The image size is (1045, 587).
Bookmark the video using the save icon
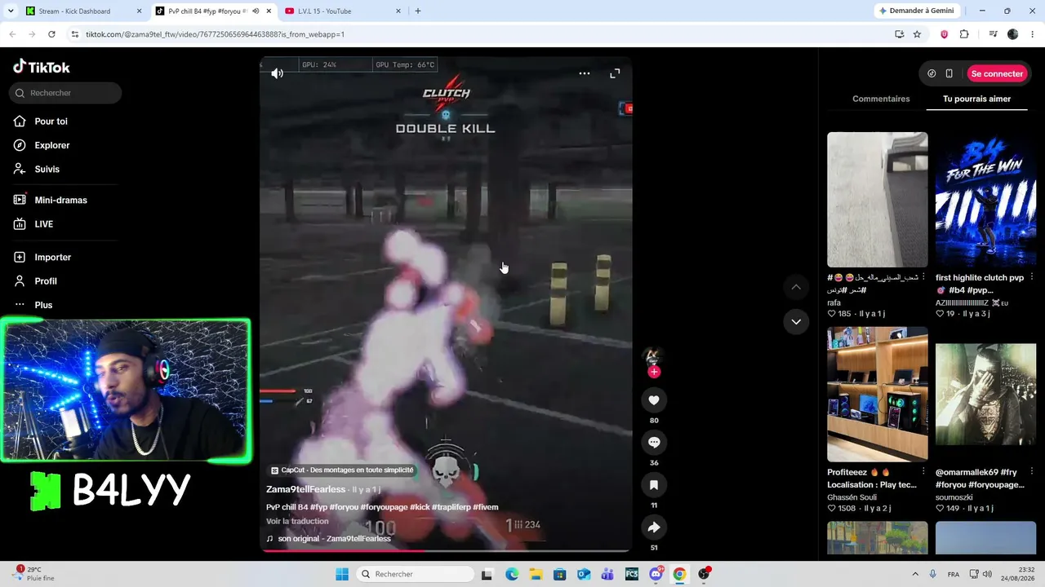654,484
